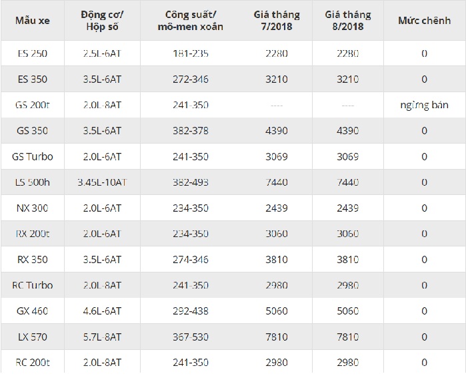Click the ES 250 model name cell

click(32, 53)
